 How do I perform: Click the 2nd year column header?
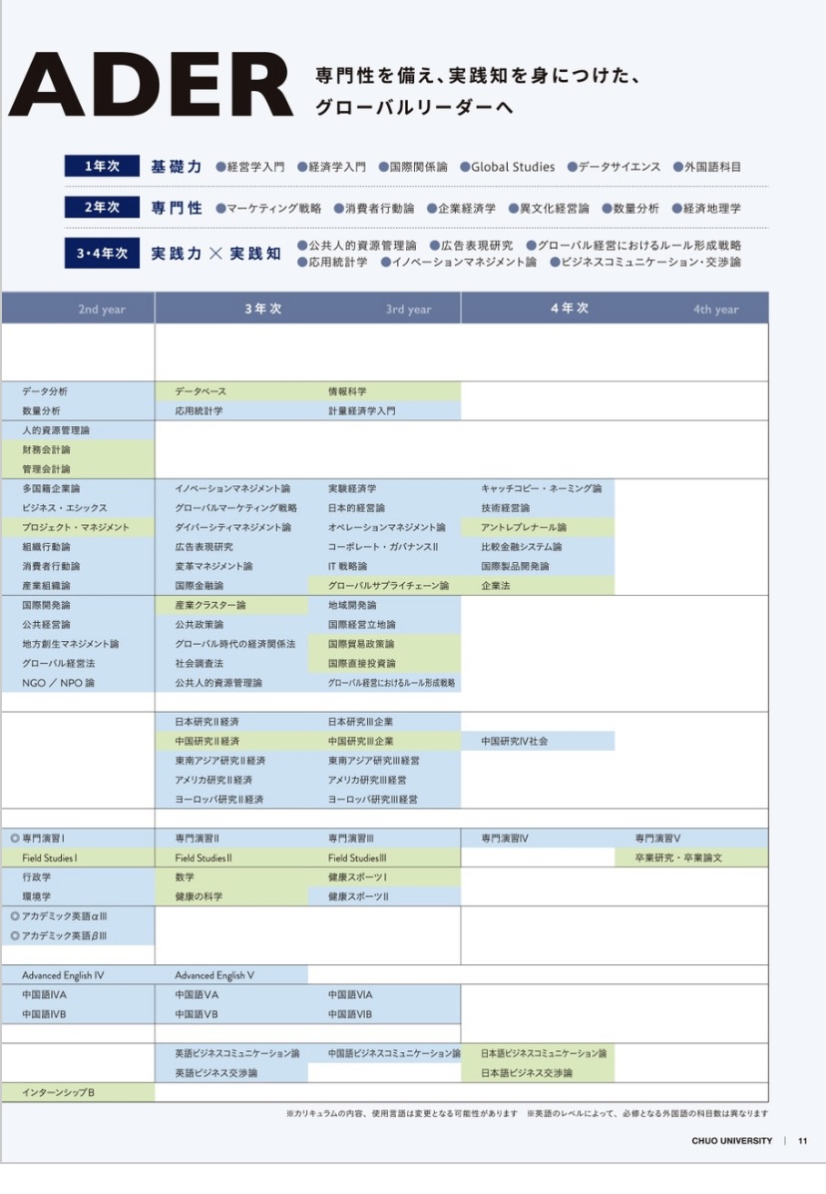pyautogui.click(x=102, y=309)
